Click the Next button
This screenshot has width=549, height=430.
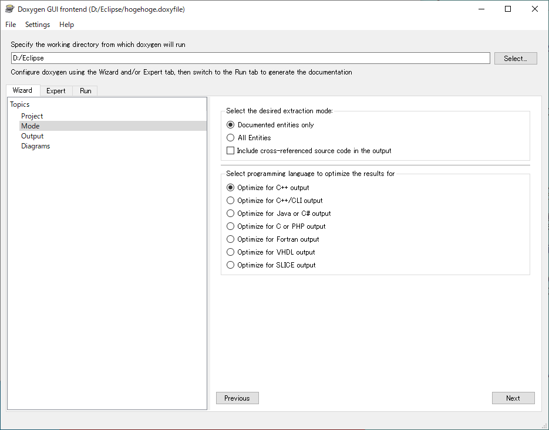click(513, 398)
